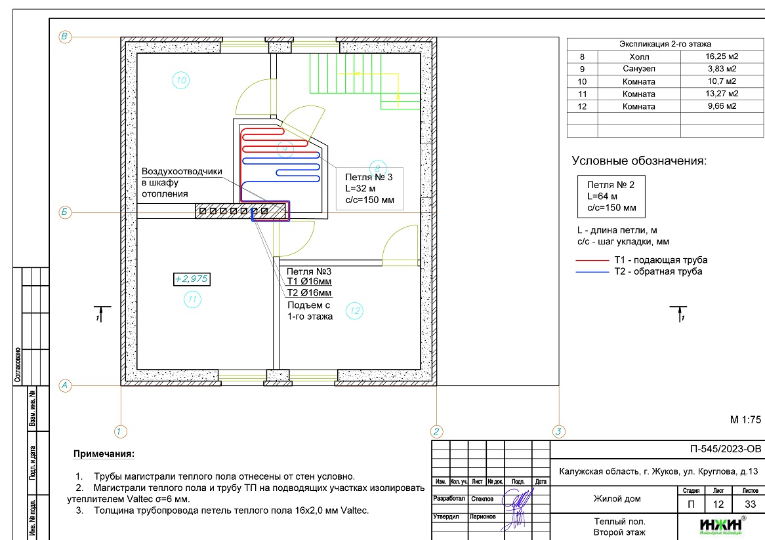
Task: Click the Воздухоотводчики в шкафу отопления label
Action: [x=182, y=183]
